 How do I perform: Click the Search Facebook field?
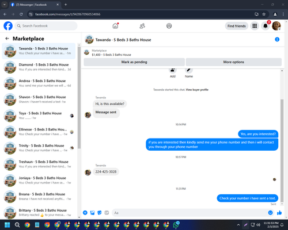[x=46, y=26]
